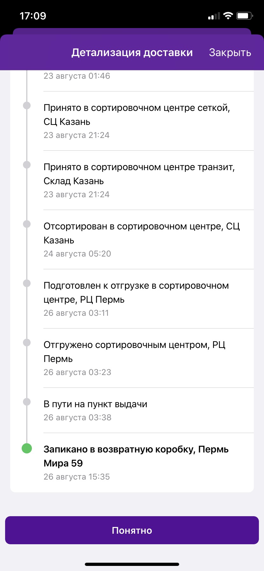Tap the Wi-Fi icon in status bar
Screen dimensions: 264x571
pos(228,16)
